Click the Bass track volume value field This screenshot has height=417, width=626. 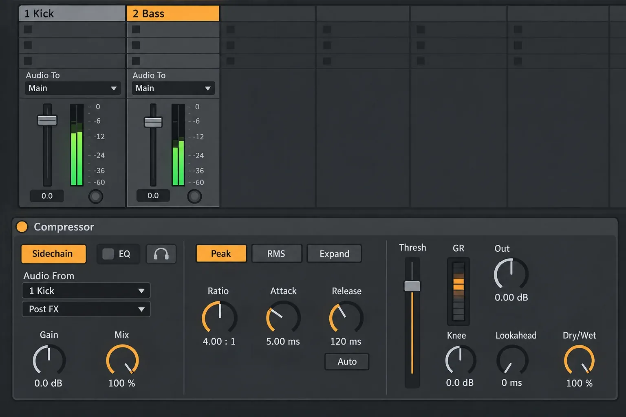click(153, 195)
